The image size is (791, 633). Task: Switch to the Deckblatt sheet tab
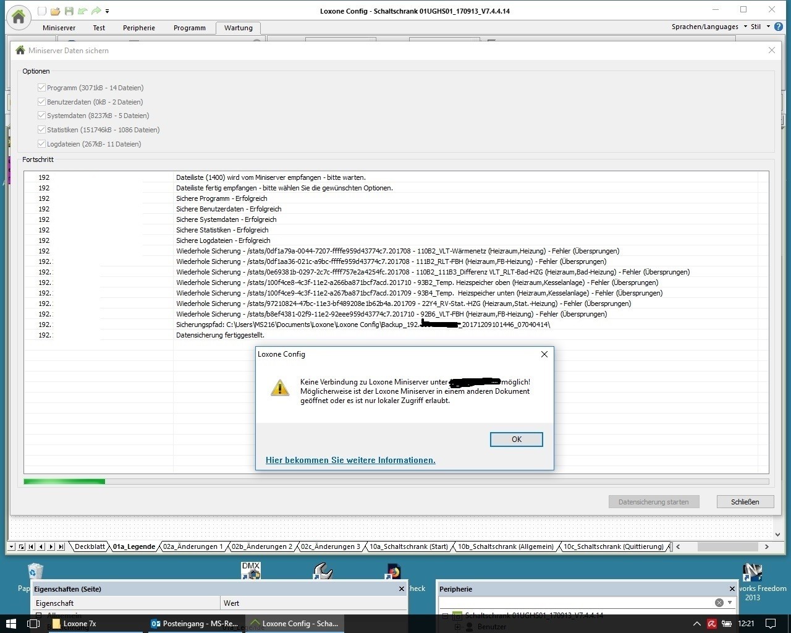tap(90, 546)
